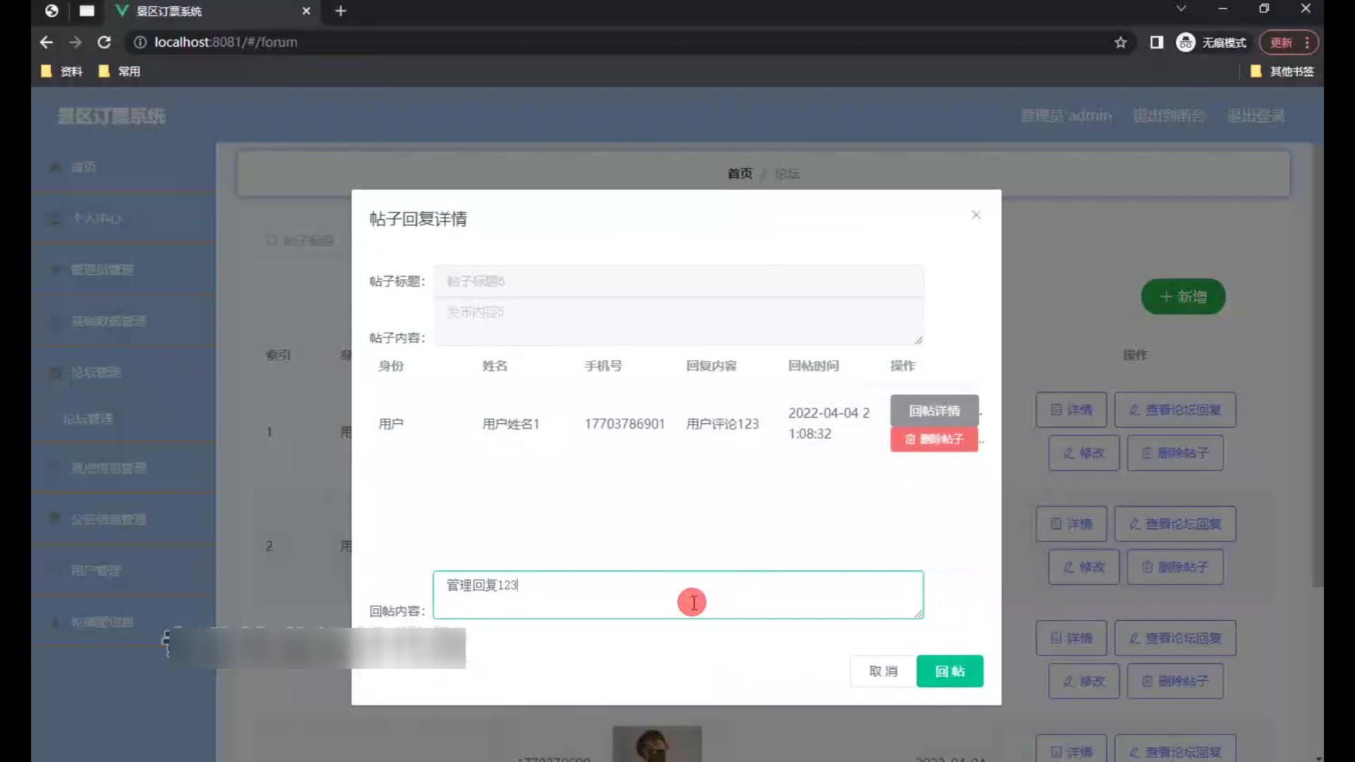Bookmark the page with the star icon
The height and width of the screenshot is (762, 1355).
(1121, 42)
